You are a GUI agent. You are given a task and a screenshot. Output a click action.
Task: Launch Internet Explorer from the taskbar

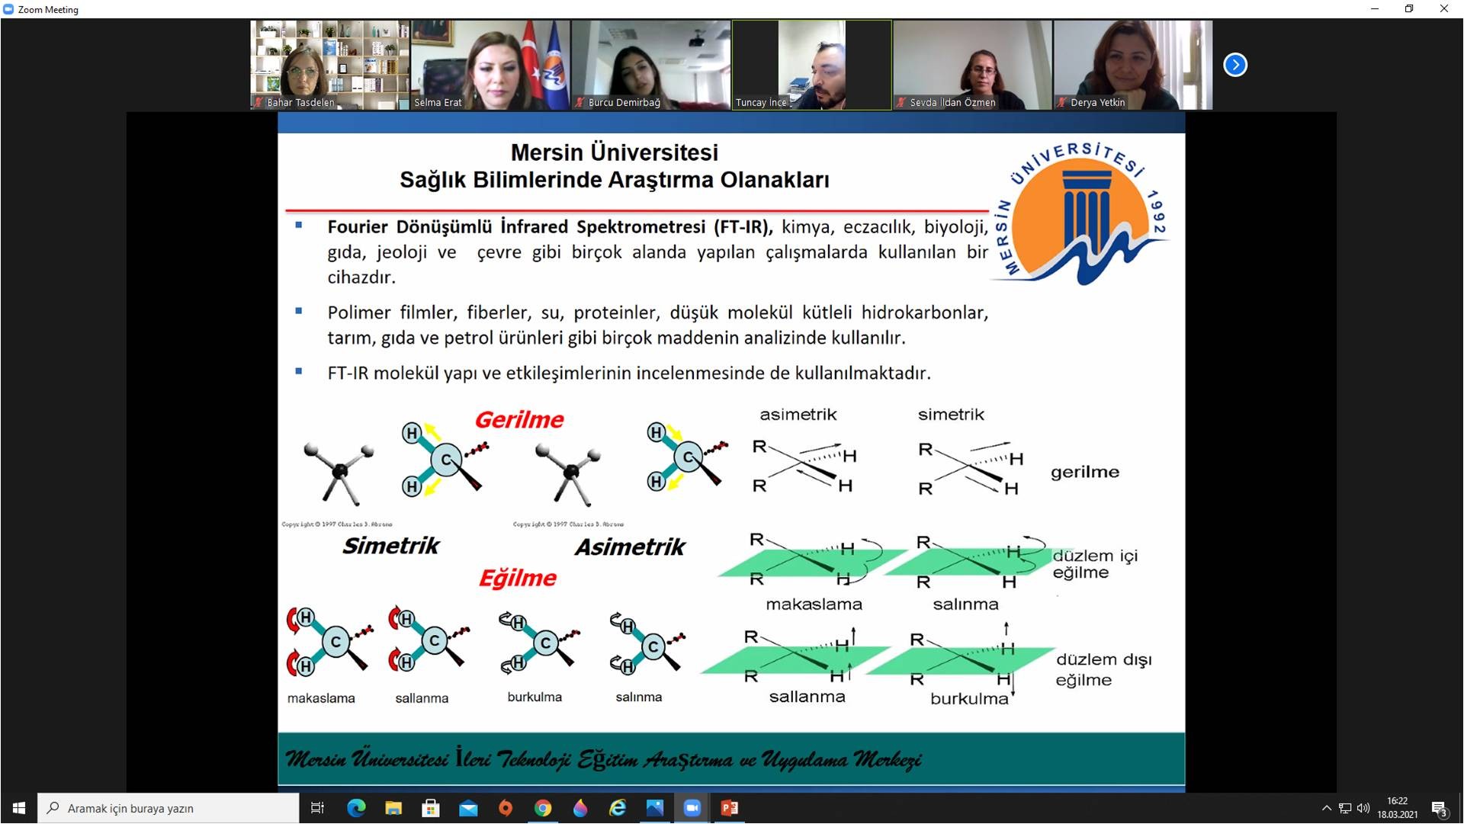pos(618,808)
